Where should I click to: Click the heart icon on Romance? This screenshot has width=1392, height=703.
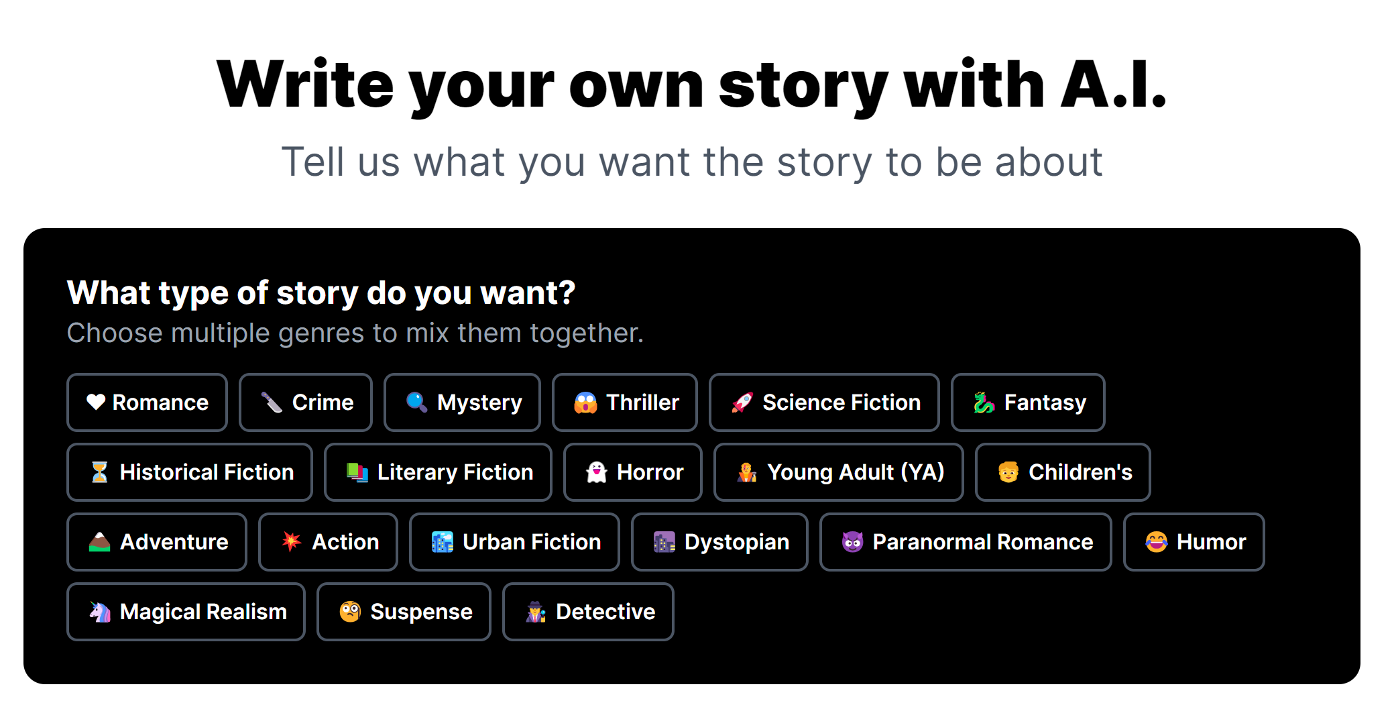coord(96,402)
